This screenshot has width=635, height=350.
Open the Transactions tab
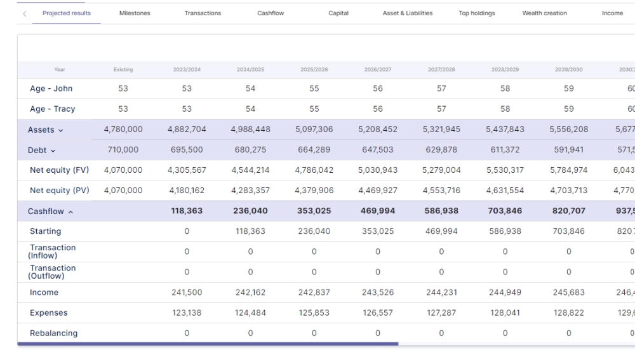point(203,13)
